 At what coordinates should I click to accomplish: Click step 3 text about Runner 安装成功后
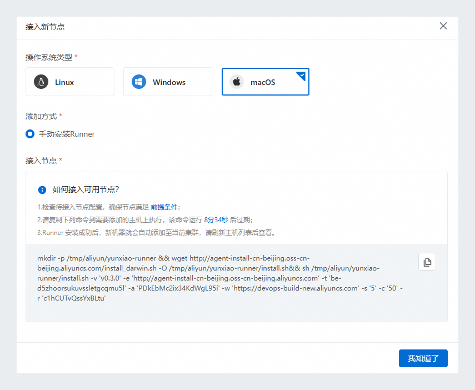pos(156,233)
